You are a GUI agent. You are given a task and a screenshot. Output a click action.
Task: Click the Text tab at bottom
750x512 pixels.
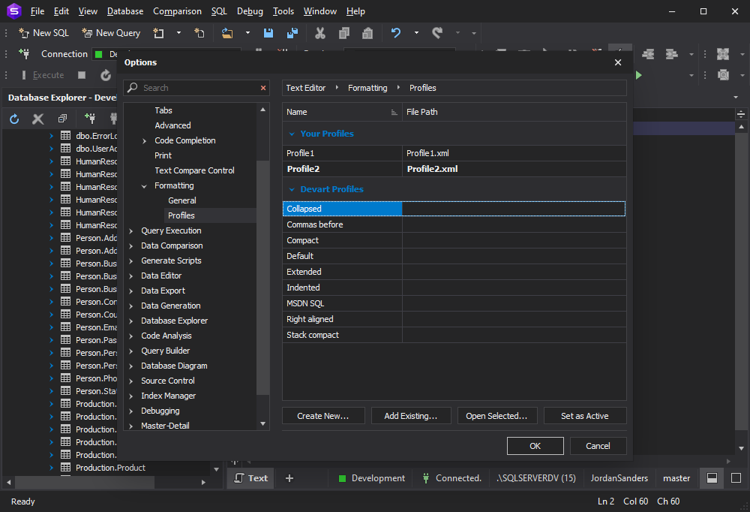click(251, 478)
